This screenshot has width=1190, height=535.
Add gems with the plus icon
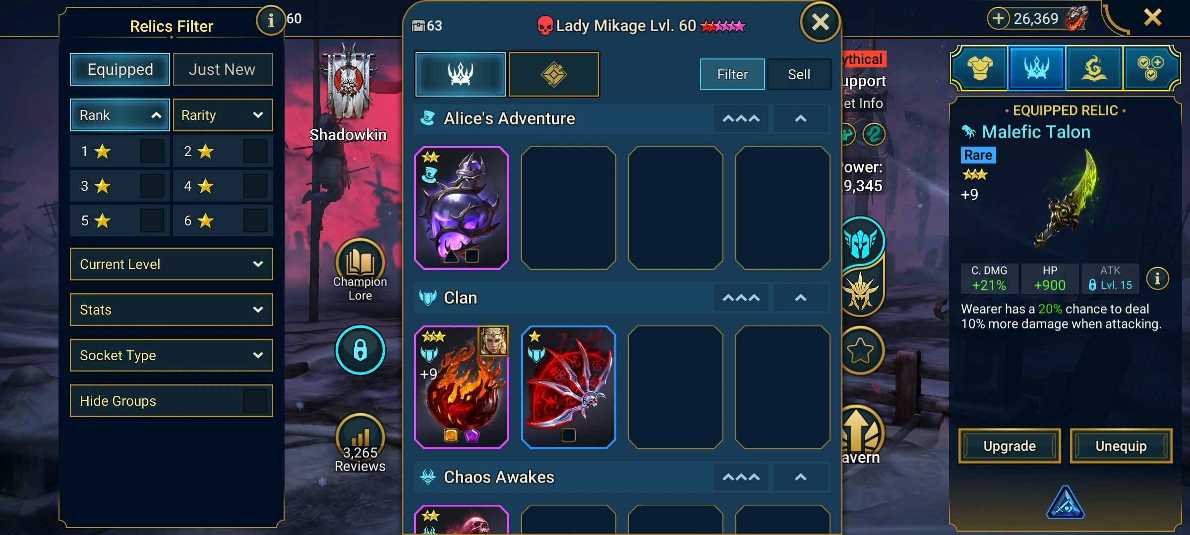[999, 19]
